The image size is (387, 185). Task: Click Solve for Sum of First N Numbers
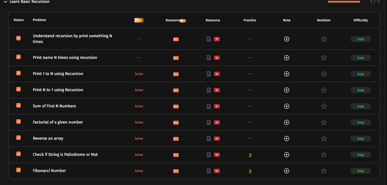coord(139,106)
